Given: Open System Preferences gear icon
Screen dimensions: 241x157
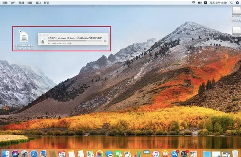Looking at the screenshot, I should [184, 154].
